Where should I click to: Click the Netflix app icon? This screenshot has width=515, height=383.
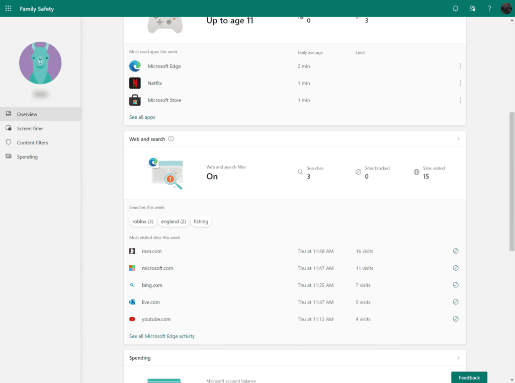coord(135,83)
